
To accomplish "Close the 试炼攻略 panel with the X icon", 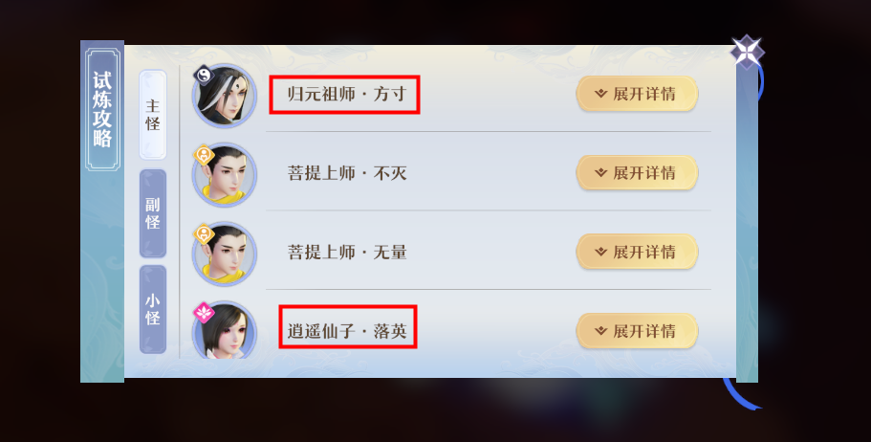I will tap(747, 52).
